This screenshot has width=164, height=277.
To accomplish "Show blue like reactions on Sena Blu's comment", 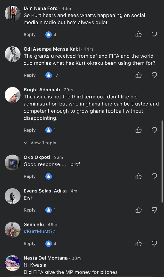I will tap(51, 244).
